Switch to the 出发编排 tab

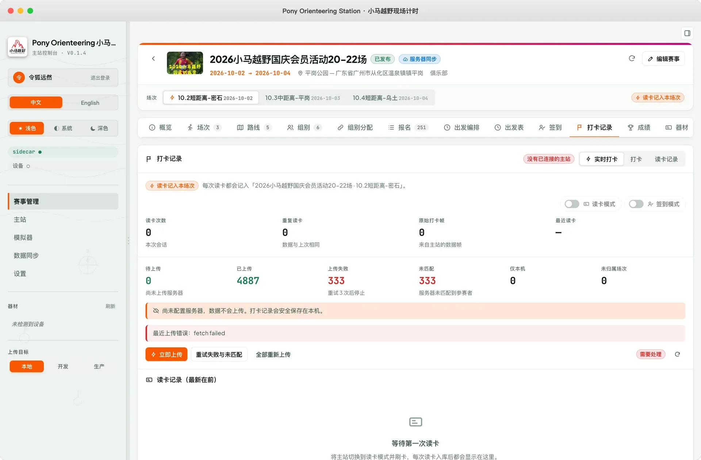click(461, 128)
